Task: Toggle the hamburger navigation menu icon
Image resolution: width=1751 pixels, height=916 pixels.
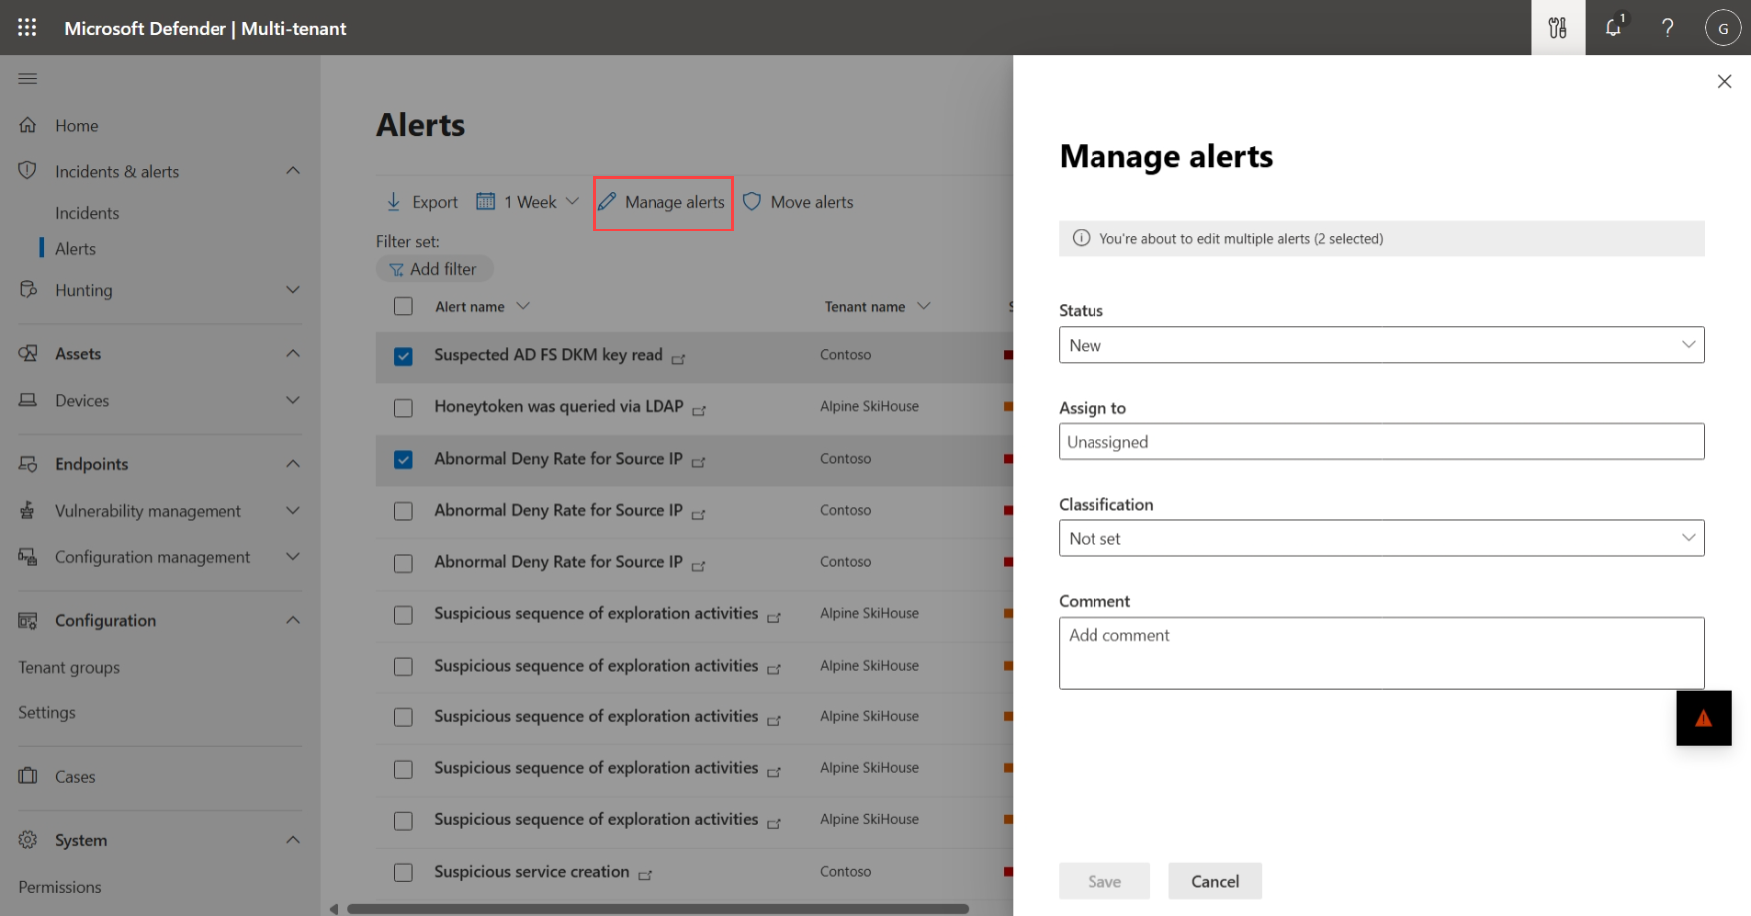Action: tap(28, 78)
